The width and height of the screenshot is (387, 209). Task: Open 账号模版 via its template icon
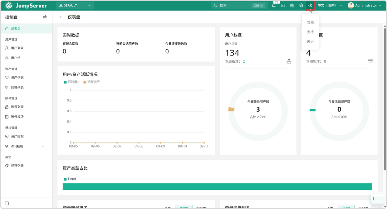point(7,117)
